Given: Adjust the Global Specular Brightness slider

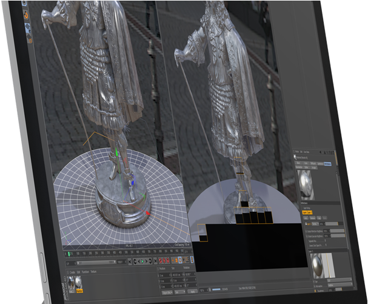Looking at the screenshot, I should pos(338,235).
